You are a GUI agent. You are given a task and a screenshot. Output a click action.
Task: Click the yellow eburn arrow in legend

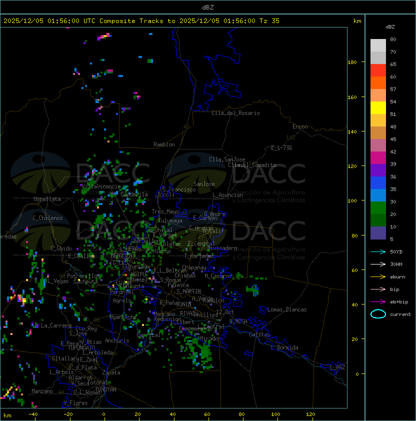coord(378,277)
